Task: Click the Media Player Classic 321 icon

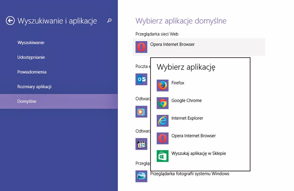Action: 141,144
